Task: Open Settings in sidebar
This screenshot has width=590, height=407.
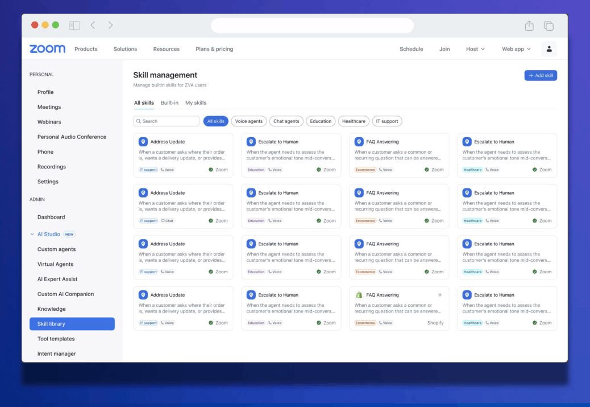Action: pyautogui.click(x=48, y=181)
